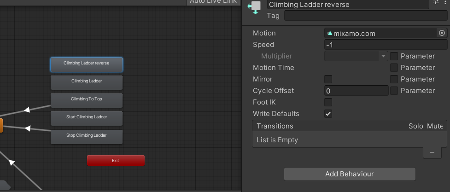Click the minus button under Transitions list
450x192 pixels.
pyautogui.click(x=432, y=152)
